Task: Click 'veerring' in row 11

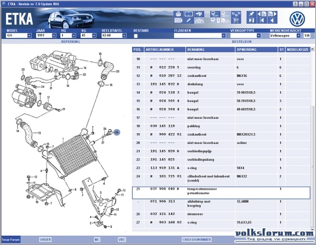Action: click(x=194, y=68)
